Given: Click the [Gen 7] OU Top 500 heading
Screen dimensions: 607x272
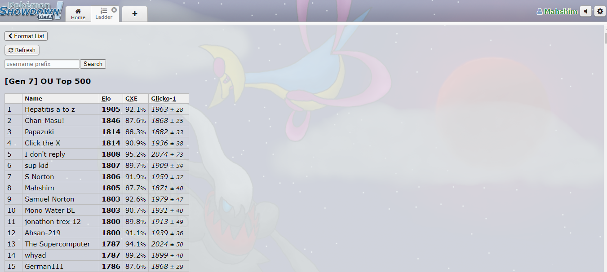Looking at the screenshot, I should tap(48, 81).
